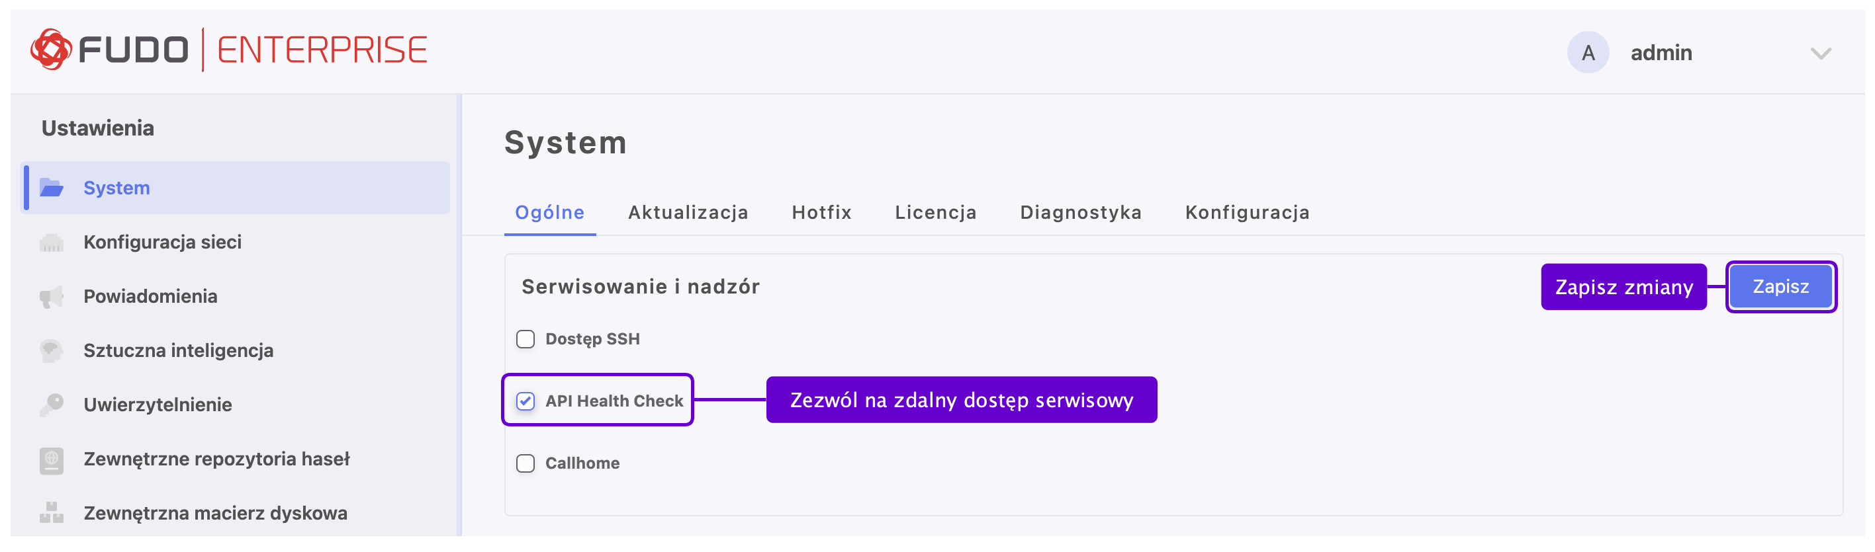This screenshot has width=1875, height=552.
Task: Click the Zewnętrzna macierz dyskowa boxes icon
Action: pos(51,514)
